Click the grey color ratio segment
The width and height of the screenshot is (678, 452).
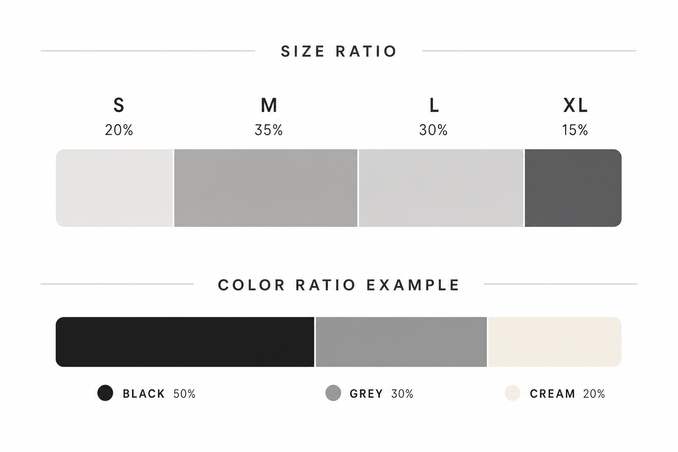point(401,342)
